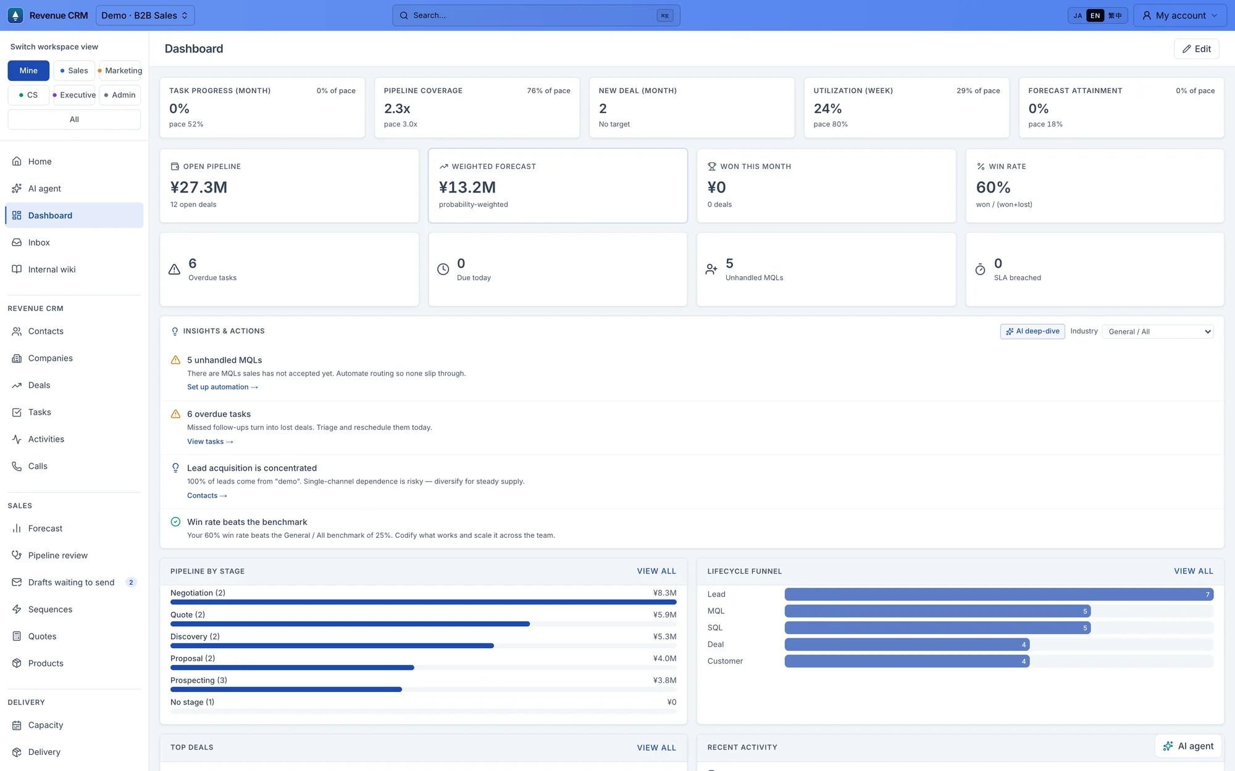This screenshot has height=771, width=1235.
Task: Click the Sequences lightning icon
Action: coord(17,609)
